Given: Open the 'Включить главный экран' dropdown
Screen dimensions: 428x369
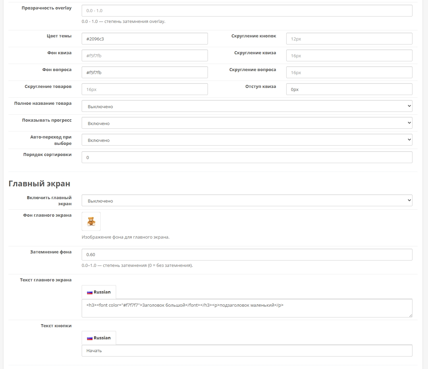Looking at the screenshot, I should tap(247, 201).
